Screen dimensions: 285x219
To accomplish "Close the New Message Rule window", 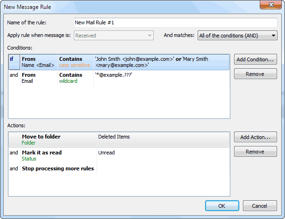I will 271,5.
